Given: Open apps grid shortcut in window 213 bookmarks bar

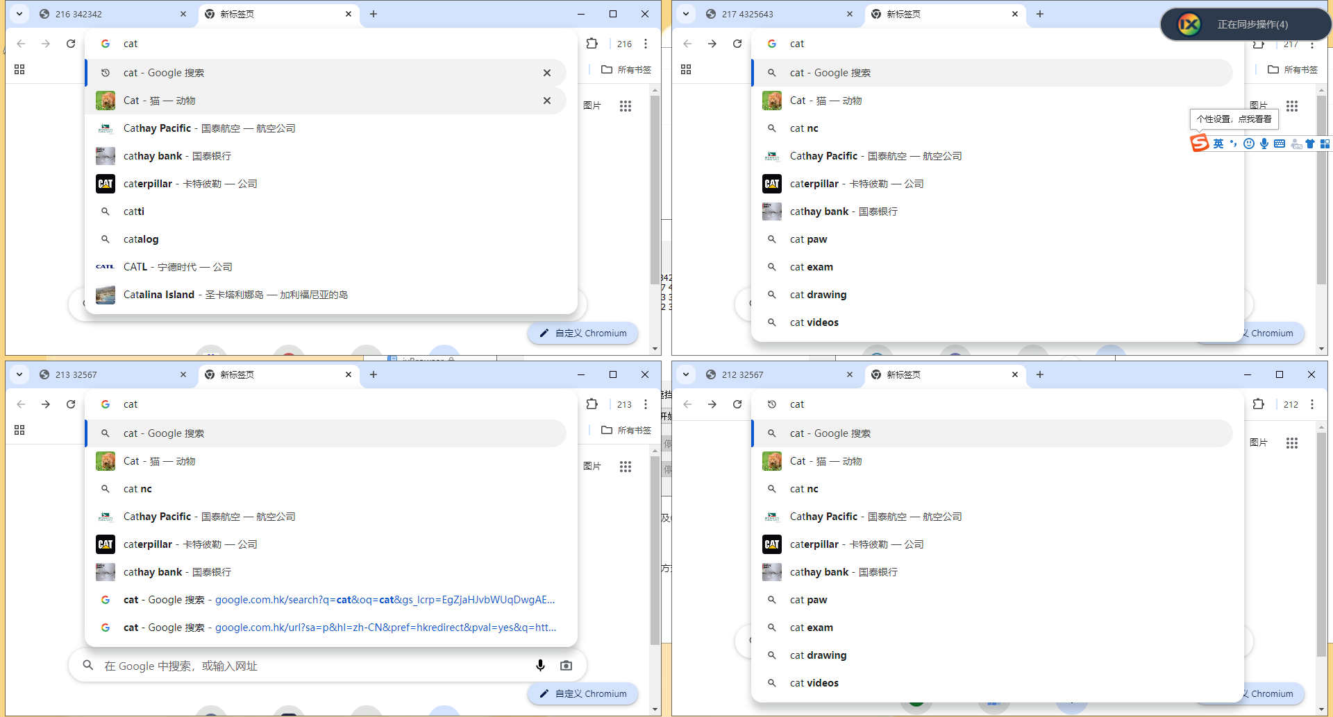Looking at the screenshot, I should [x=19, y=430].
